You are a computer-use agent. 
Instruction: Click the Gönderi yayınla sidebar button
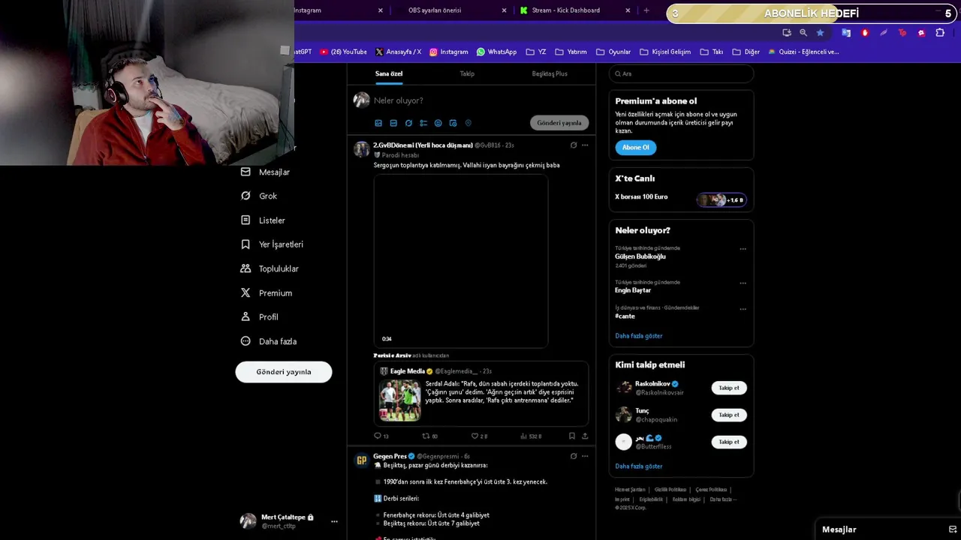click(x=284, y=372)
